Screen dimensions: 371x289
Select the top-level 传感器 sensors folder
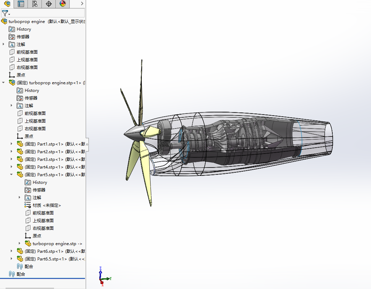pyautogui.click(x=19, y=37)
